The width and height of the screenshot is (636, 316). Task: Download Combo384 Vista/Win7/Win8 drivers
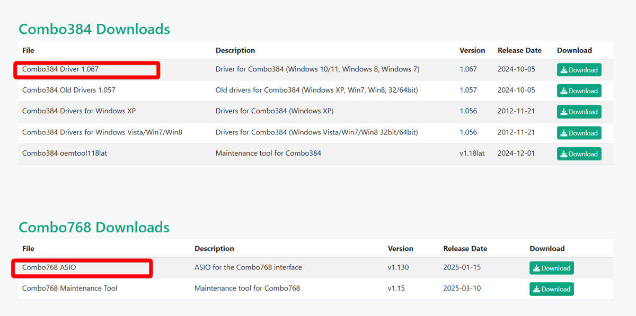coord(579,133)
